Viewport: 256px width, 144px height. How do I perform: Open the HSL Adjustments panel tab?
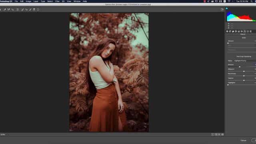click(236, 31)
